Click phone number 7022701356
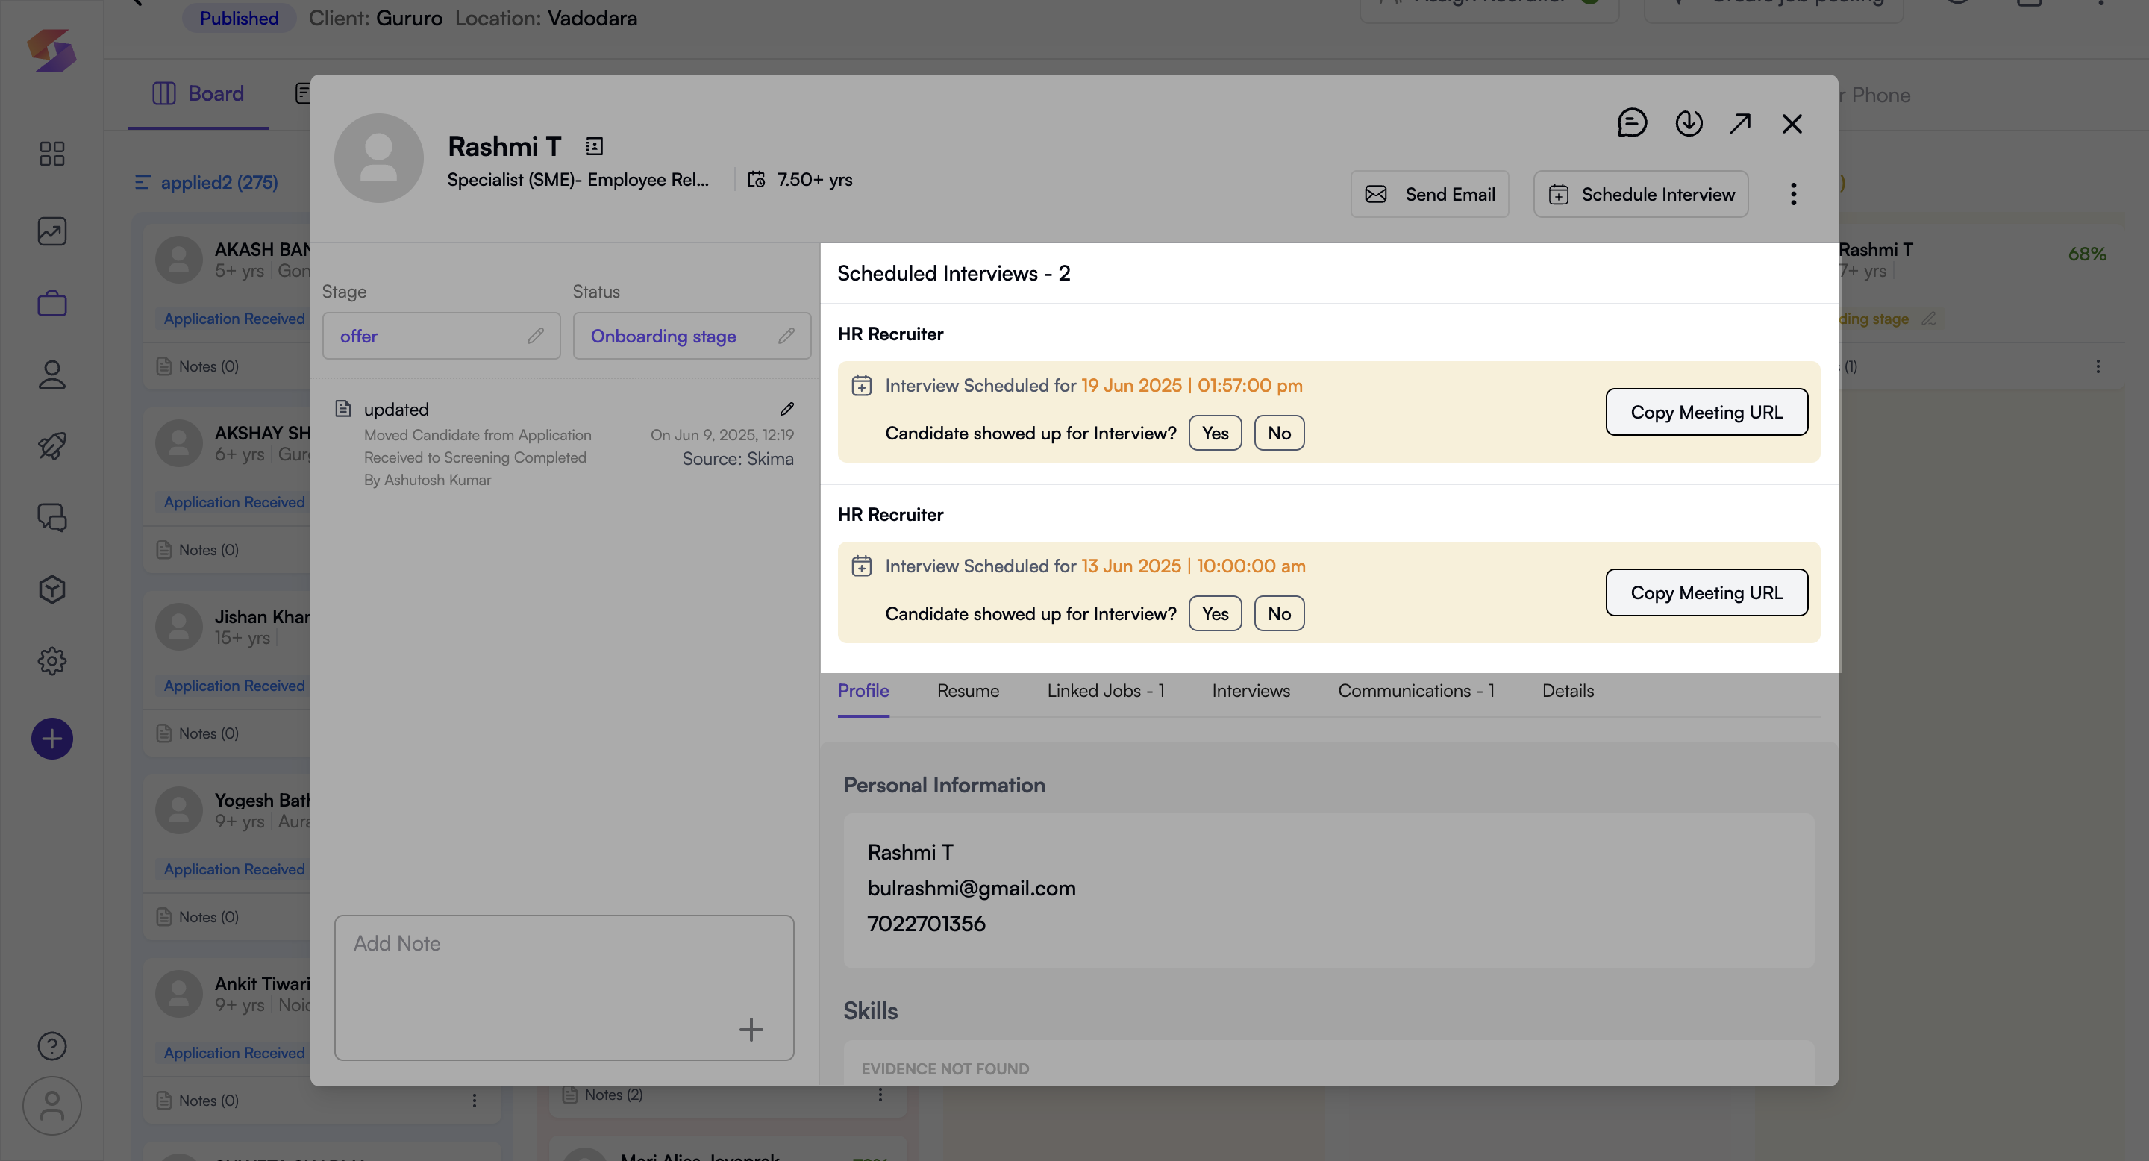 (x=926, y=924)
